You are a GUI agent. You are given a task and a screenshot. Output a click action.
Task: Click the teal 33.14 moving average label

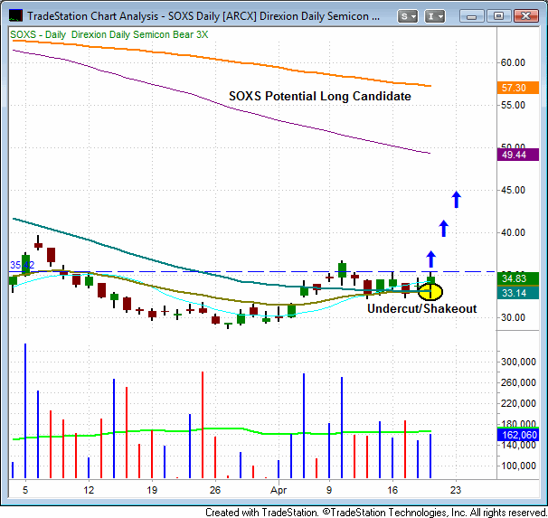(x=518, y=293)
